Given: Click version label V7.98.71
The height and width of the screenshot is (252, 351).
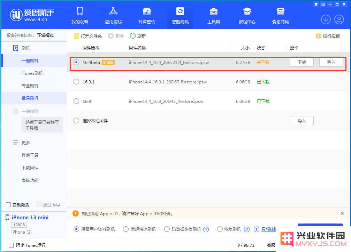Looking at the screenshot, I should click(x=246, y=245).
